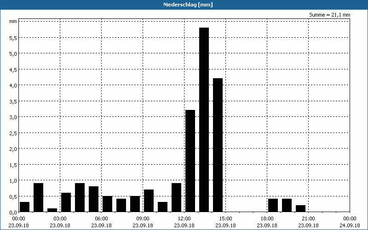Select the 0,9 mm bar just before 12:00
This screenshot has height=230, width=368.
pyautogui.click(x=177, y=197)
